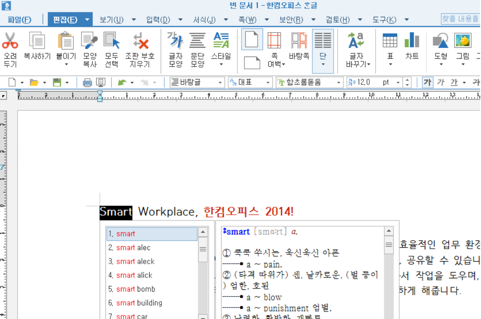Click the Style (스타일) icon
The image size is (481, 319).
point(221,41)
